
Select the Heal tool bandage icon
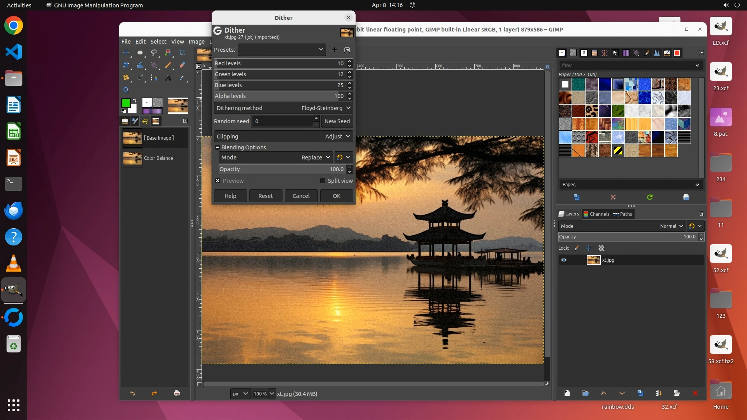click(x=126, y=78)
